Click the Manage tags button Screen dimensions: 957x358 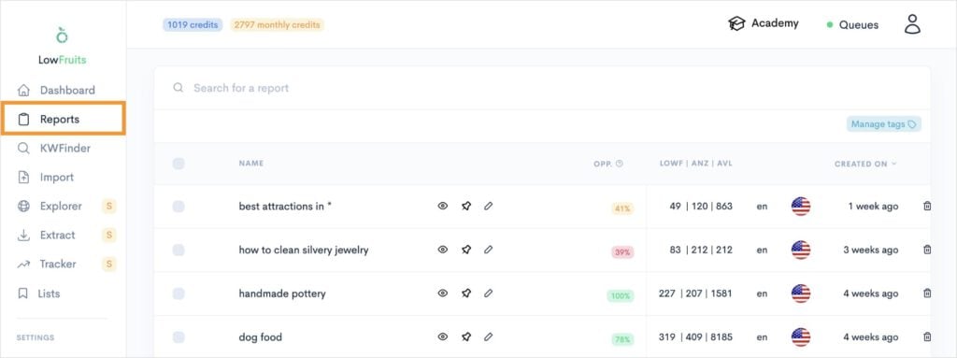884,124
